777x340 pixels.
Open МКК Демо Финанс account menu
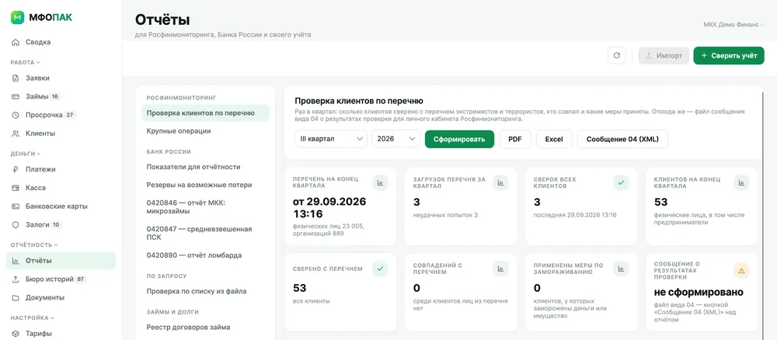[x=733, y=25]
